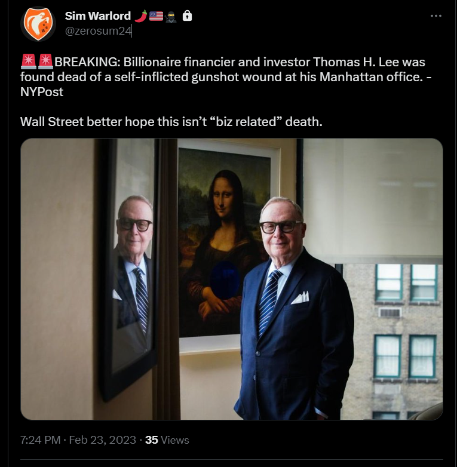This screenshot has height=467, width=457.
Task: Click the first red siren emoji
Action: (29, 61)
